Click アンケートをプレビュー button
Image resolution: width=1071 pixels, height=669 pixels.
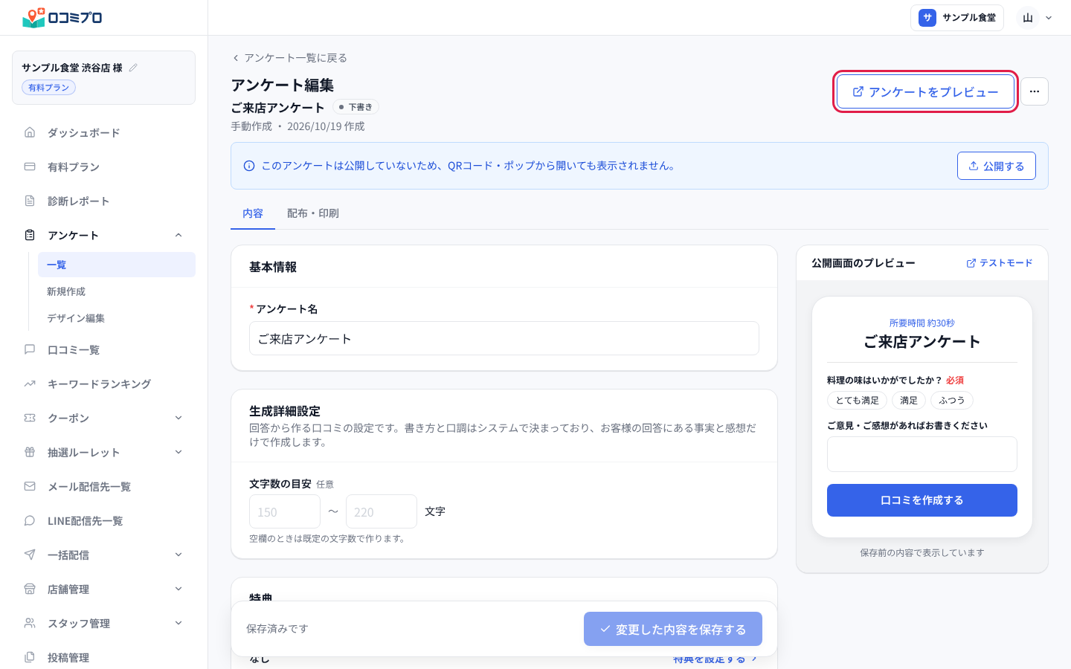(925, 91)
